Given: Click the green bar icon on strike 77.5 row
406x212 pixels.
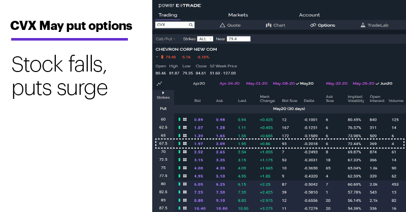Looking at the screenshot, I should (x=179, y=176).
